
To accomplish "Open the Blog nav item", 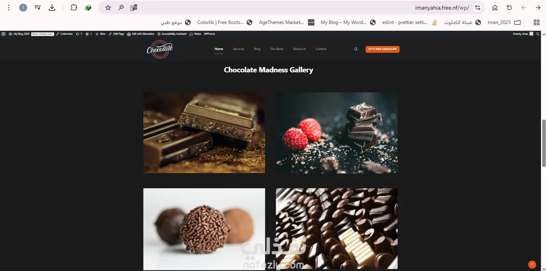I will coord(257,49).
